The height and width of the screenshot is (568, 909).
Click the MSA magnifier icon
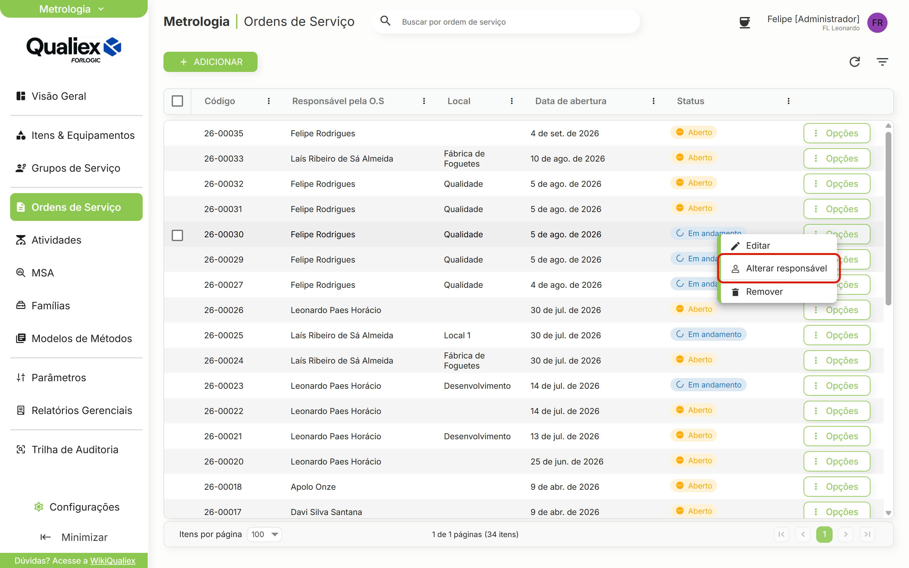[x=21, y=273]
